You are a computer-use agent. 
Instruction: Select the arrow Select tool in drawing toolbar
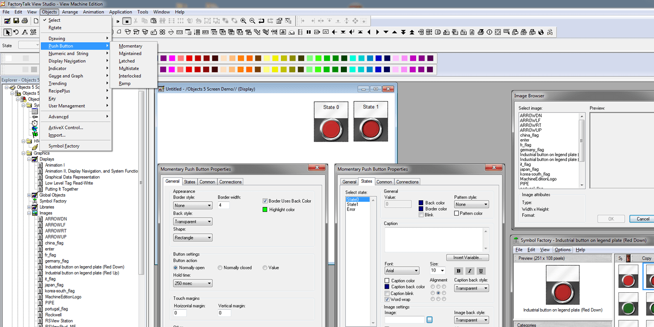coord(7,32)
